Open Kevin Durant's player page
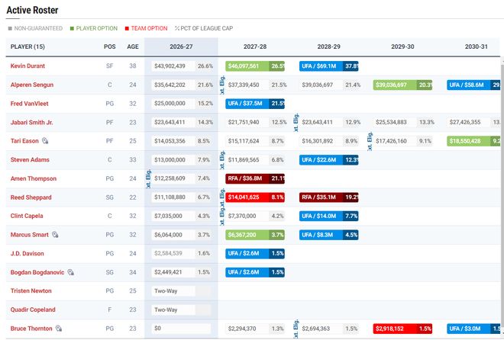The width and height of the screenshot is (504, 340). click(x=27, y=66)
